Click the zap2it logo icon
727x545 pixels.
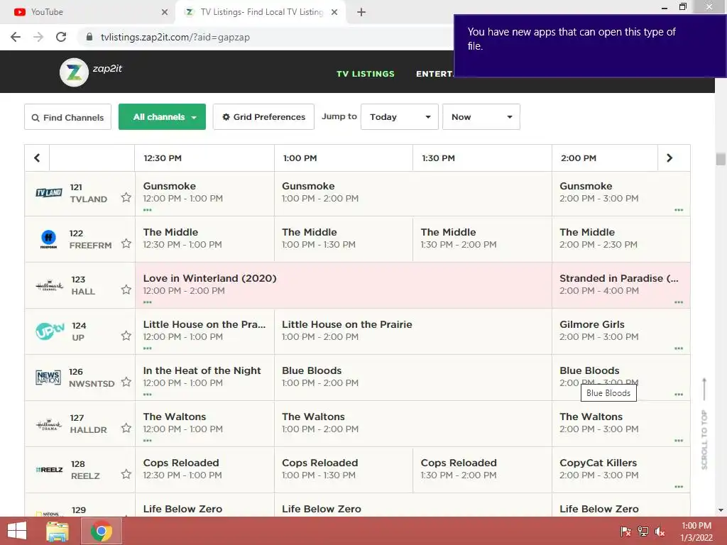click(x=74, y=72)
